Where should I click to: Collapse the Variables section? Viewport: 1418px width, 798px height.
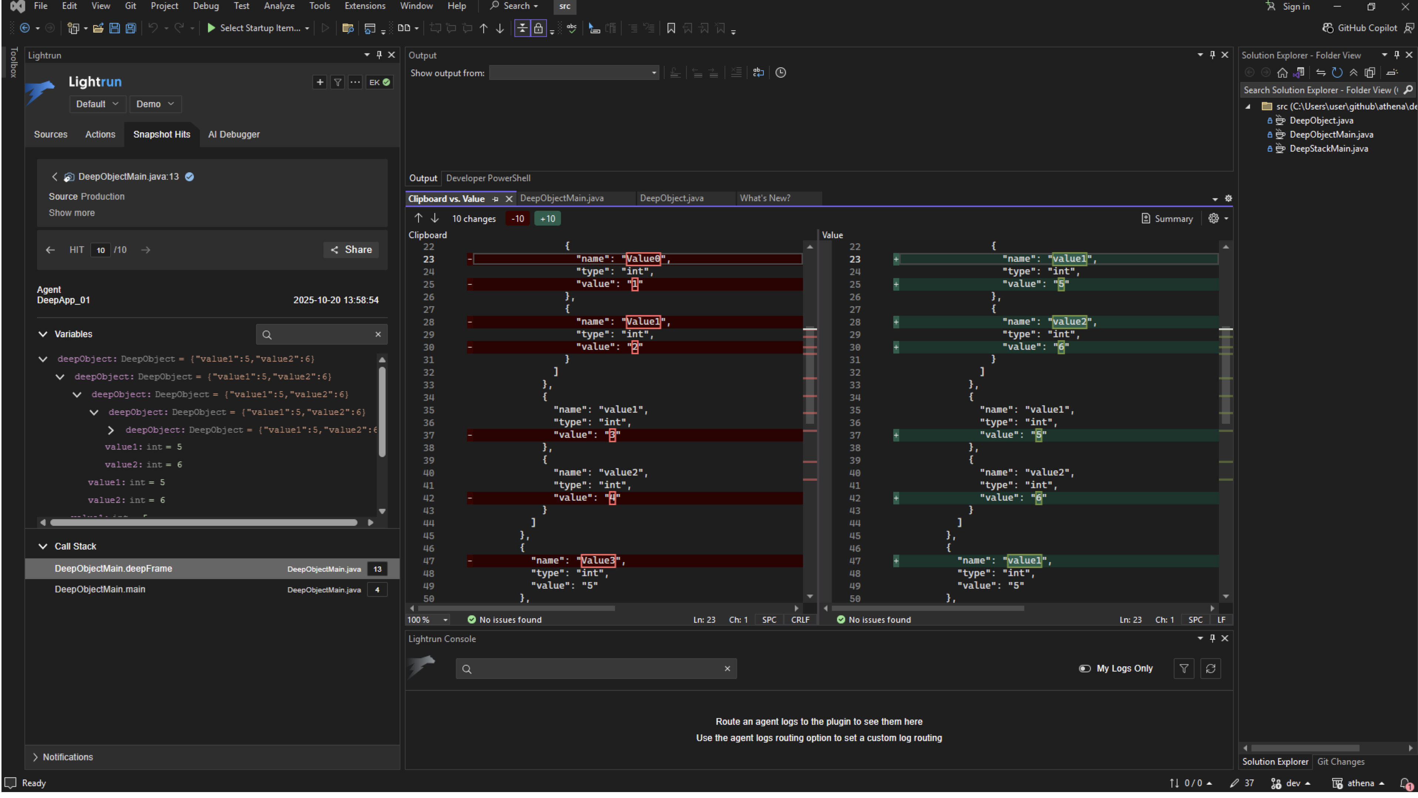tap(43, 334)
